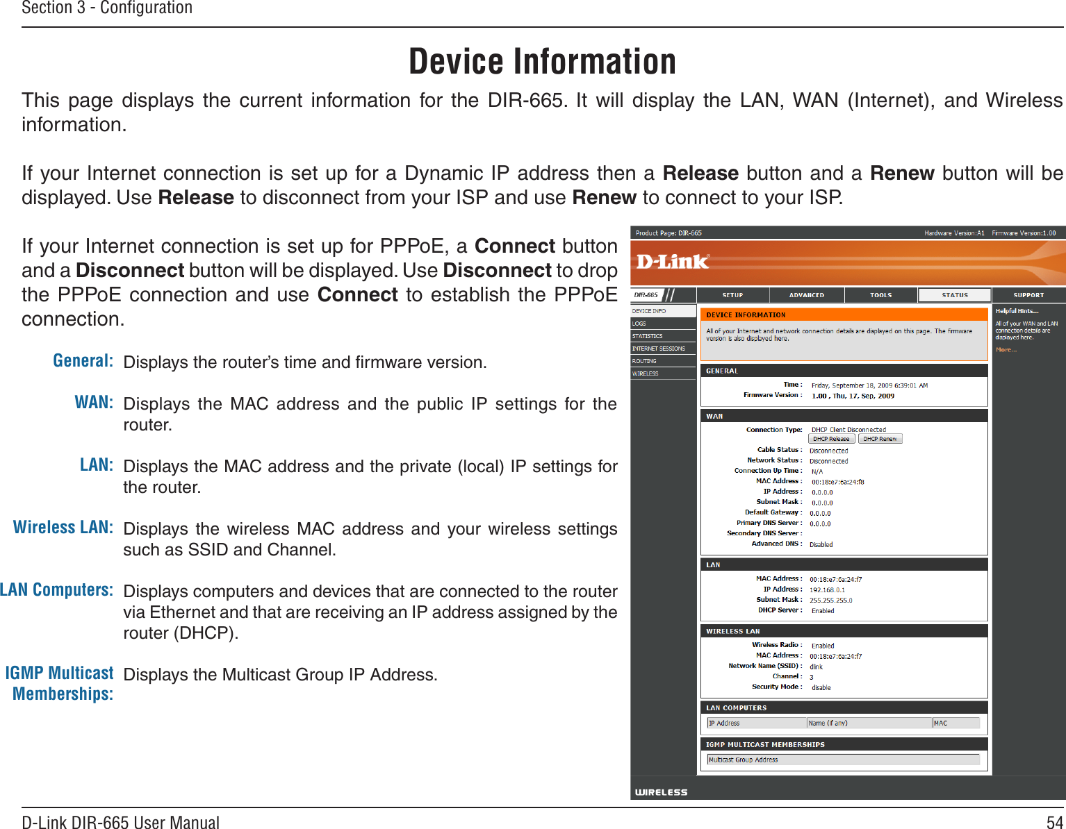Click the DEVICE INFO sidebar item

coord(663,311)
